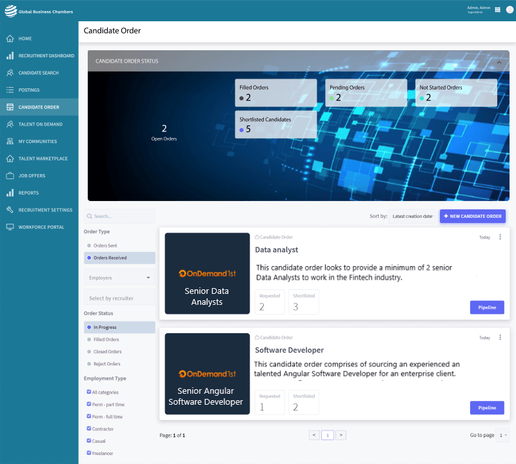Click the Candidate Search icon
516x464 pixels.
[10, 73]
